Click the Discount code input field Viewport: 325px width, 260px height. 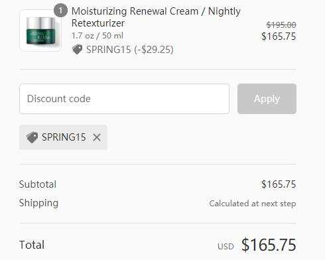[124, 99]
